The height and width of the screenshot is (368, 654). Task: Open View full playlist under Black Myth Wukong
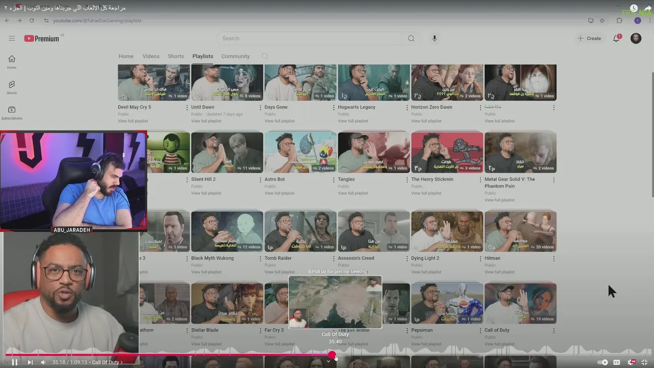tap(206, 272)
